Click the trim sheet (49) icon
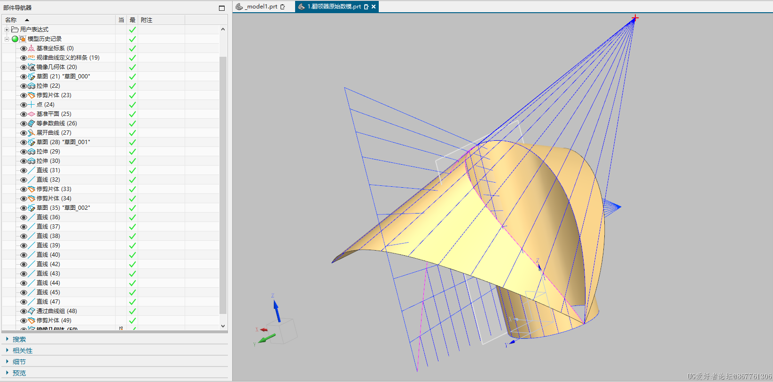The image size is (773, 382). coord(31,321)
